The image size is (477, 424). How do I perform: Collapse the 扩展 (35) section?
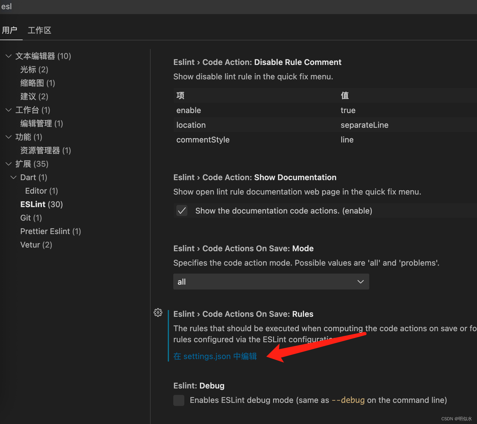pyautogui.click(x=9, y=164)
